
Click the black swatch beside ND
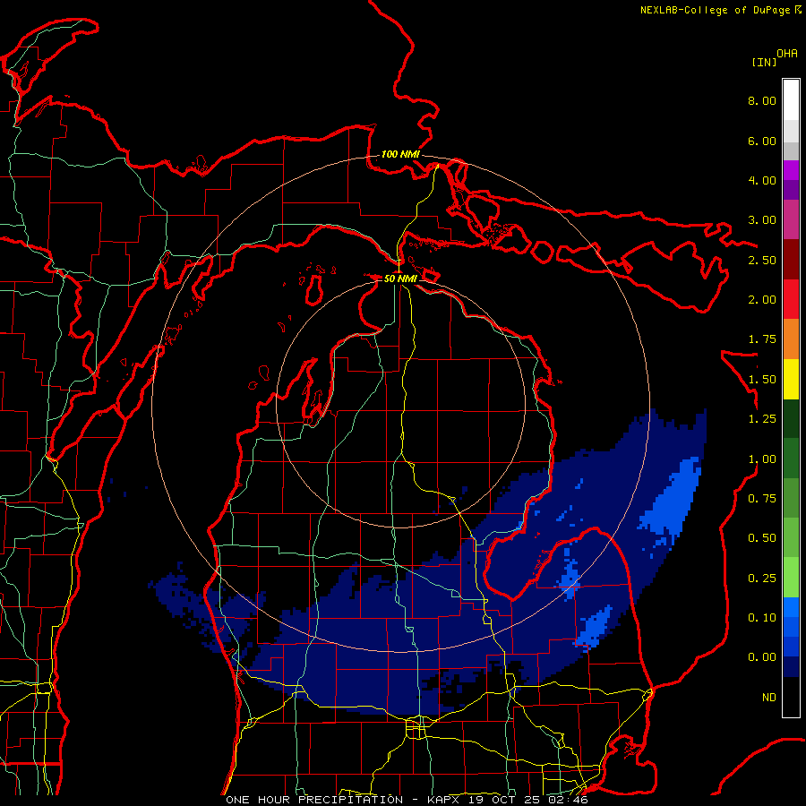[x=791, y=697]
